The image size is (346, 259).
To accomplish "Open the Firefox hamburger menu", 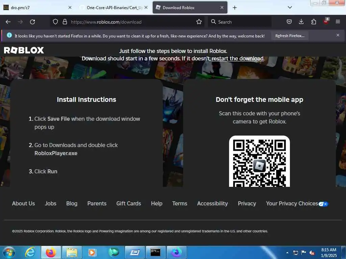I will click(x=338, y=22).
